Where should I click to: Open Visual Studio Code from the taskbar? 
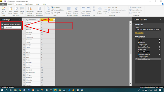tap(69, 90)
